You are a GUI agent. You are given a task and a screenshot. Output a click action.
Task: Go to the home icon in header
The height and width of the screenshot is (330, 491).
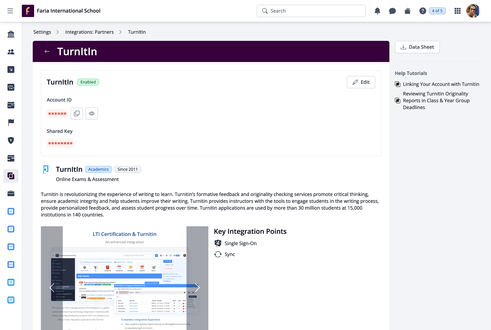[x=407, y=11]
